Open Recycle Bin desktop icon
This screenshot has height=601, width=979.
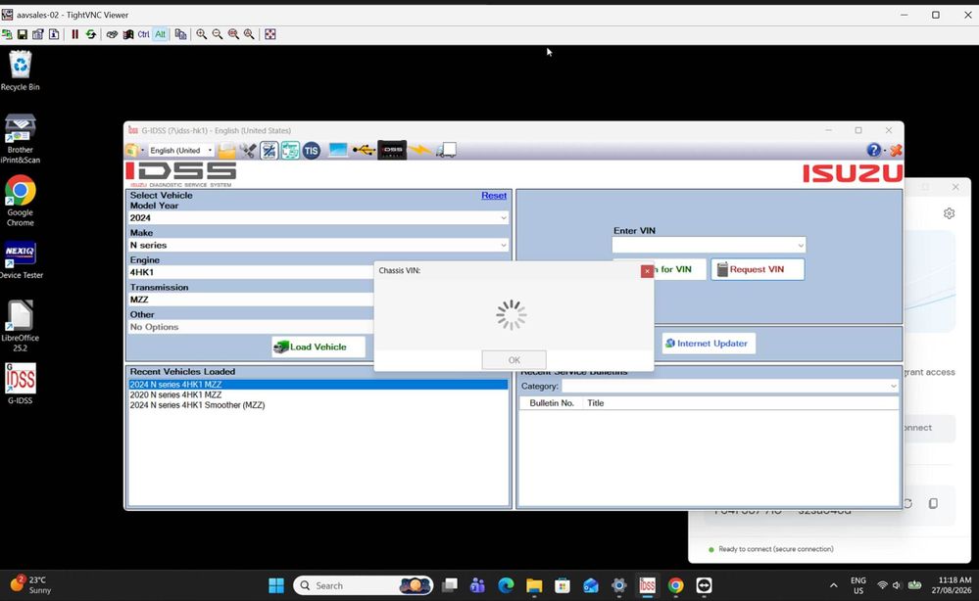[20, 70]
